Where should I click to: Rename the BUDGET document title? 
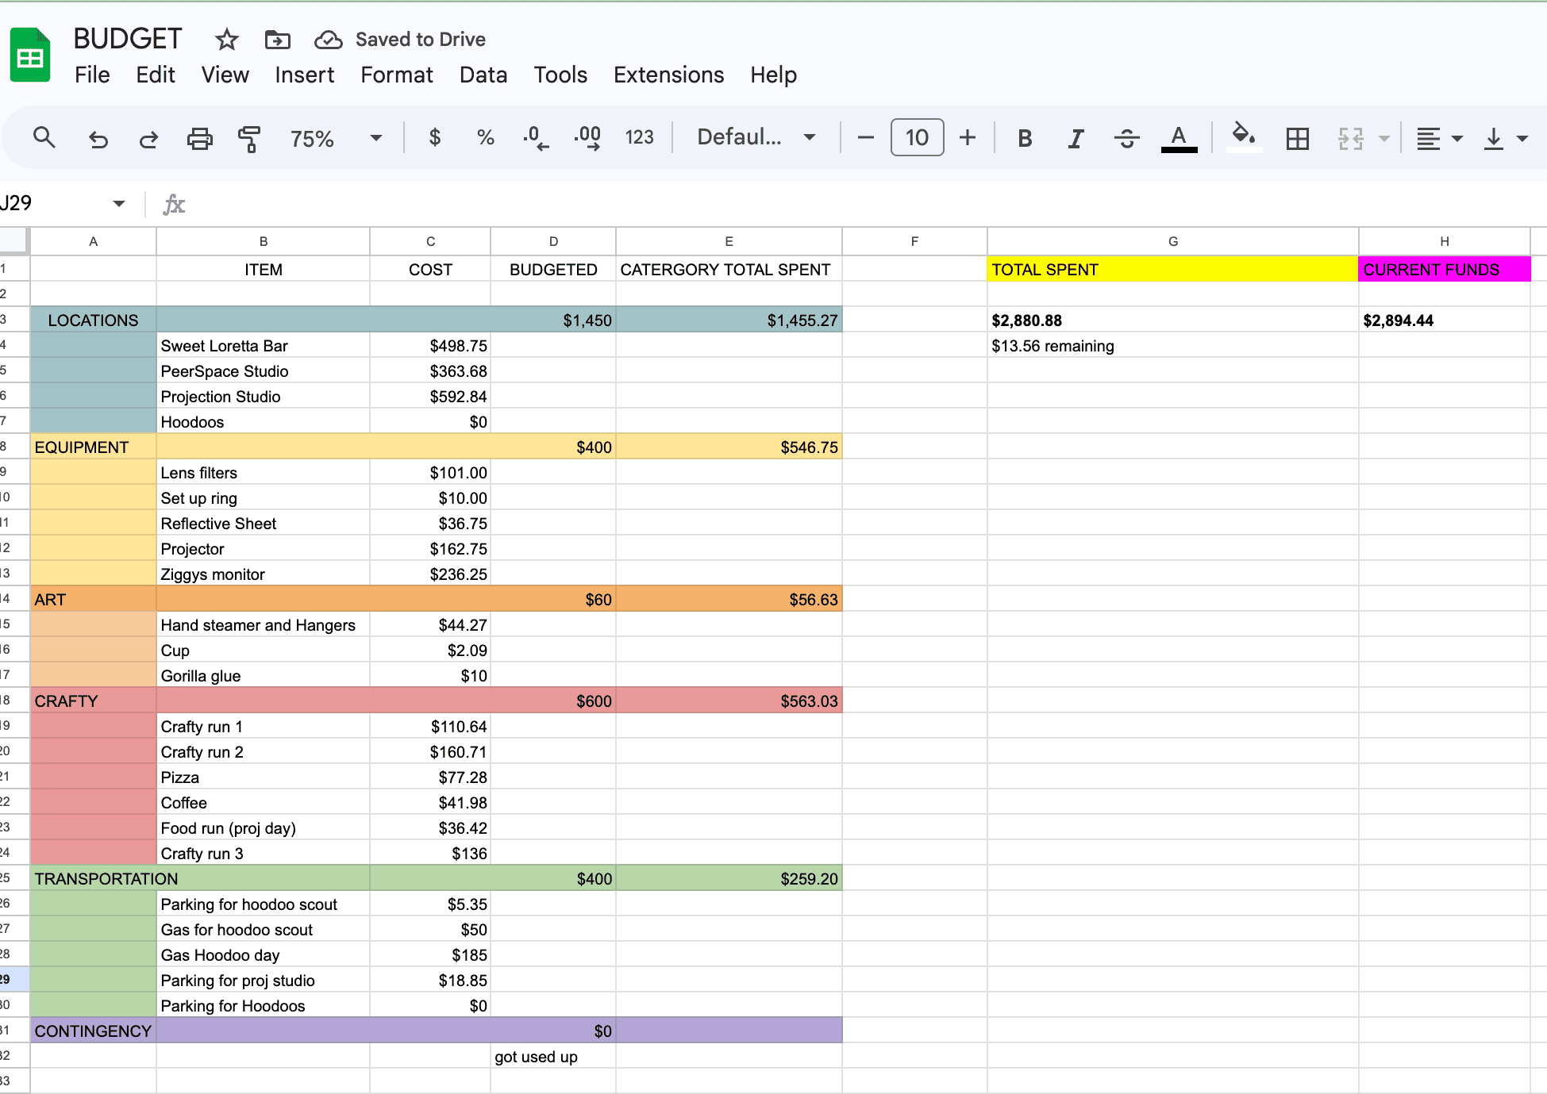tap(127, 39)
